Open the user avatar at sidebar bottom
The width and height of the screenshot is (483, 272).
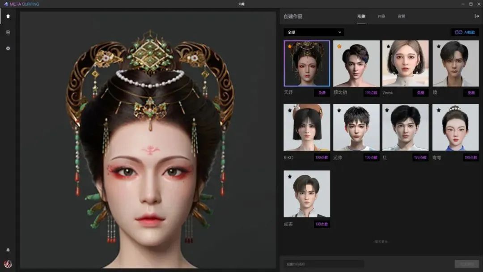tap(8, 264)
